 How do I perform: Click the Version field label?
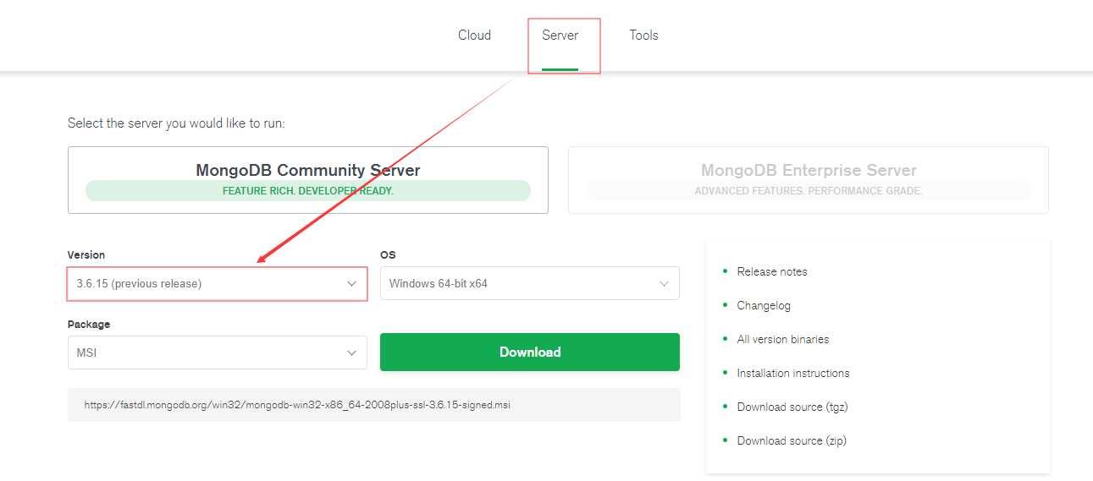pyautogui.click(x=86, y=254)
